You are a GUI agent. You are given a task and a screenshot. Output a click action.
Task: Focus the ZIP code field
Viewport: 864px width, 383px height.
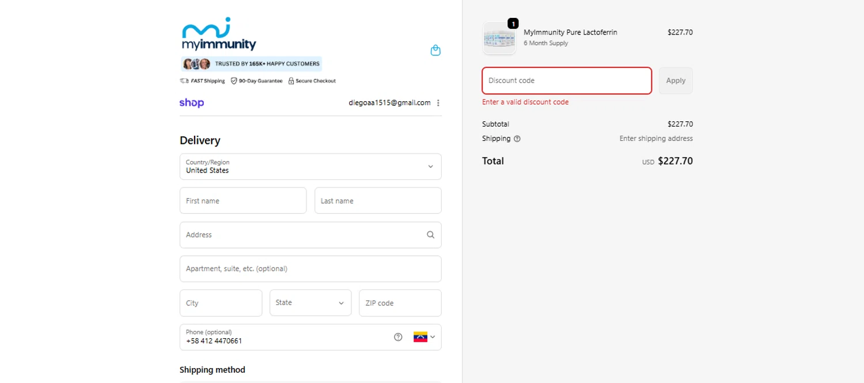(x=400, y=303)
